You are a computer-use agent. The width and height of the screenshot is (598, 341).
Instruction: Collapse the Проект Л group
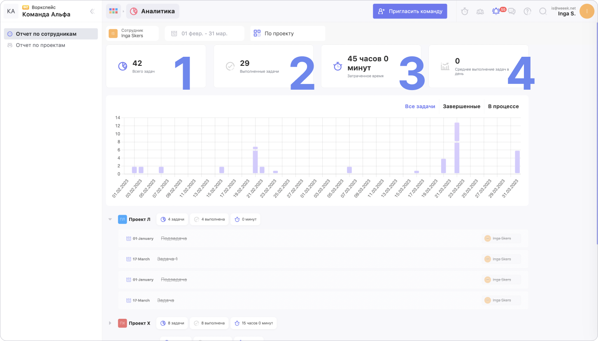tap(110, 219)
